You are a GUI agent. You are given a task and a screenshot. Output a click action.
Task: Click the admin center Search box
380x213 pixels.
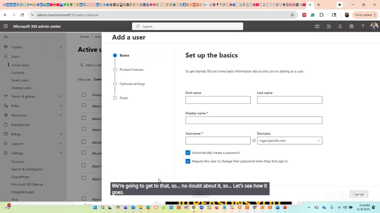click(188, 26)
